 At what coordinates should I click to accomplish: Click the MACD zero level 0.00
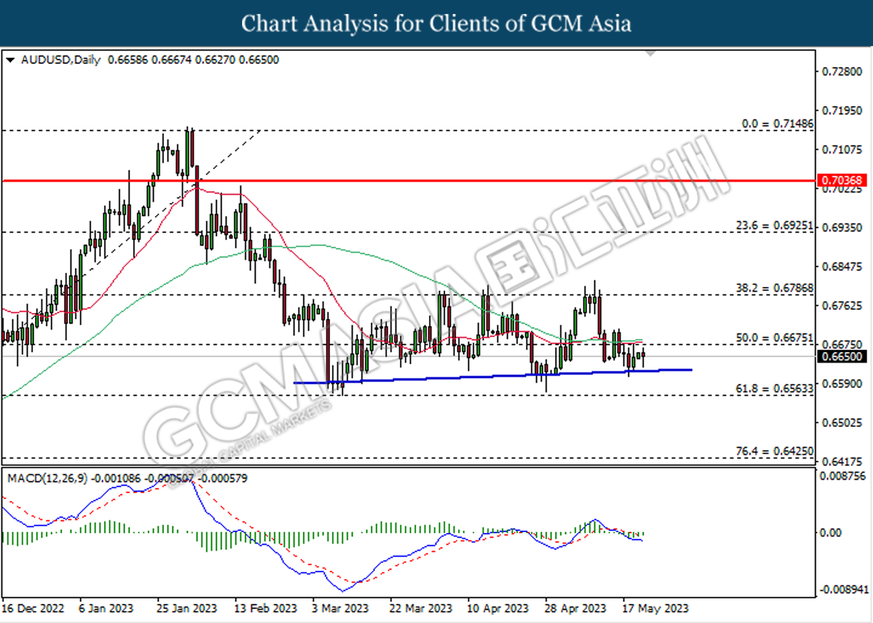tap(830, 532)
